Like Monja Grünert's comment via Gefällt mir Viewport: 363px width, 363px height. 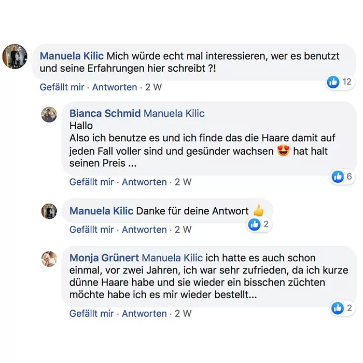coord(92,314)
